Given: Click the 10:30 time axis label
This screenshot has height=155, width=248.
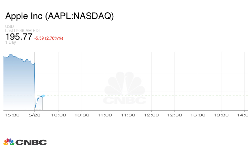Looking at the screenshot, I should pyautogui.click(x=82, y=115).
